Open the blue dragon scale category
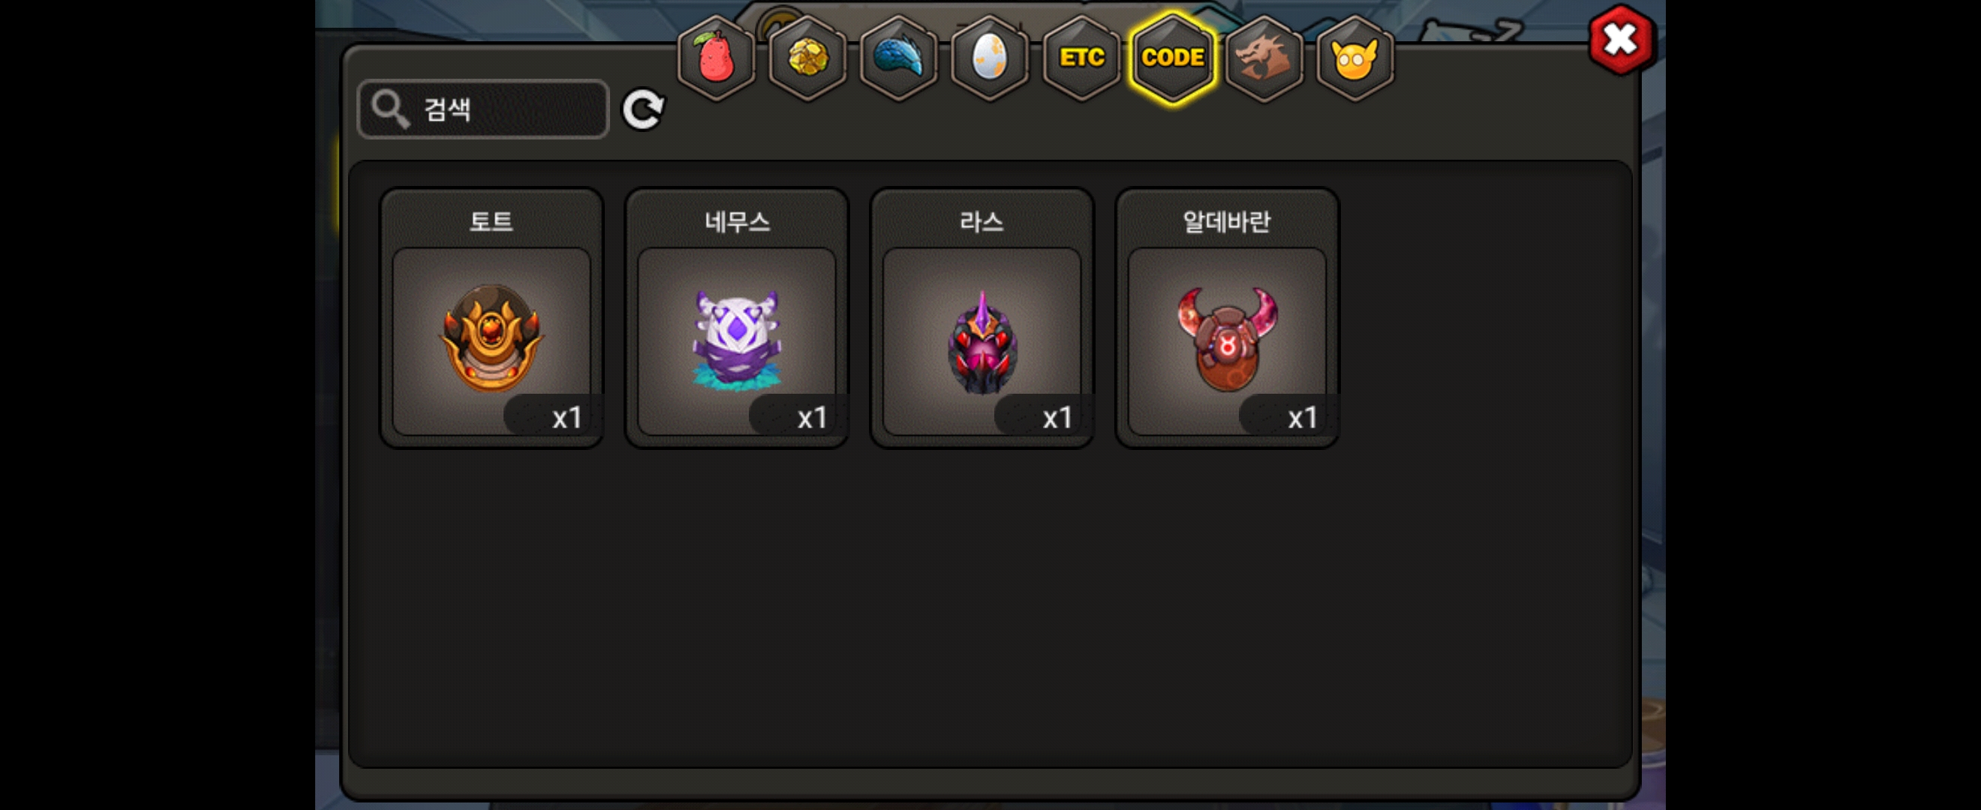1981x810 pixels. click(898, 58)
